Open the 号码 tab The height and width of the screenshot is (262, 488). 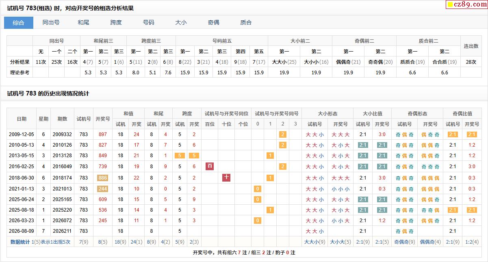[149, 23]
